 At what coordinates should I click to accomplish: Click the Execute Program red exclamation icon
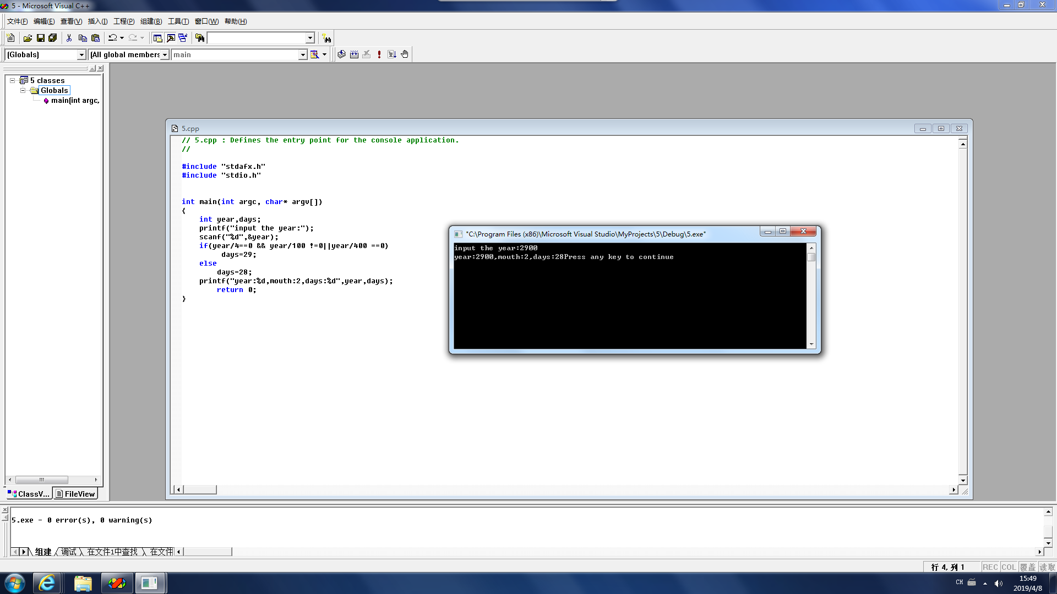point(379,54)
